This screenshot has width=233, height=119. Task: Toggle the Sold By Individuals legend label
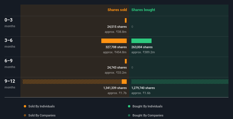coord(41,106)
